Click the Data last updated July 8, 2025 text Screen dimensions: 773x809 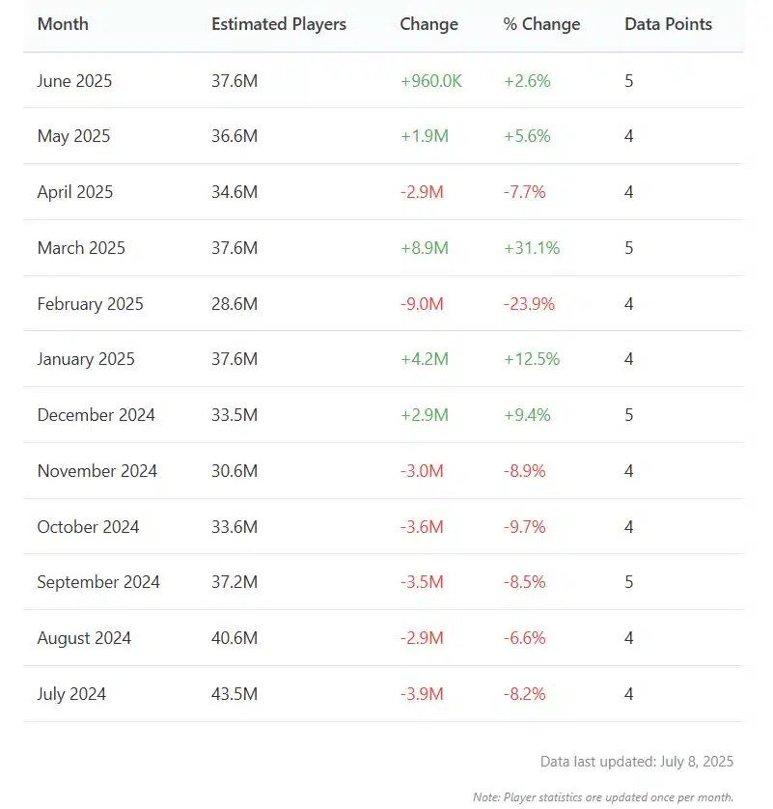coord(637,762)
